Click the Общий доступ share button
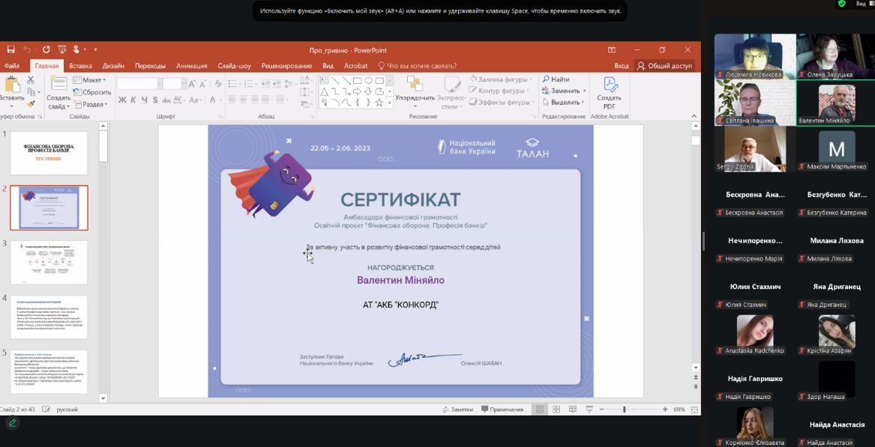This screenshot has height=447, width=875. tap(664, 66)
